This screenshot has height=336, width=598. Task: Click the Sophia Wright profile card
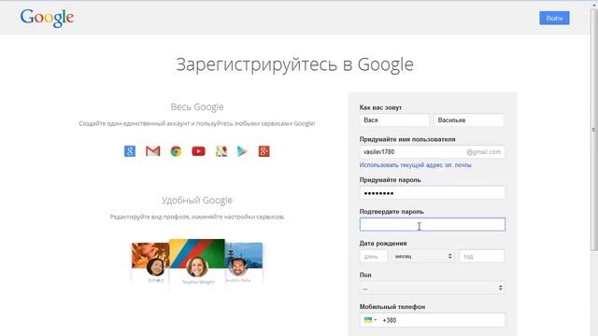(197, 262)
